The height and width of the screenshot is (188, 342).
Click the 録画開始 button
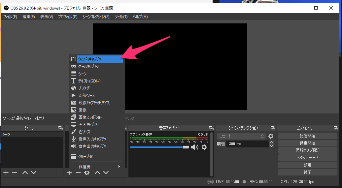pyautogui.click(x=308, y=143)
